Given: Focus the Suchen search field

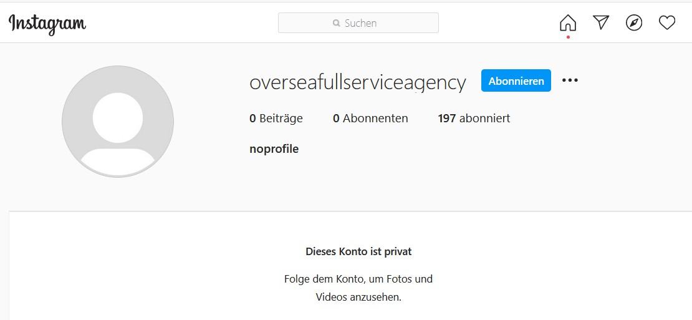Looking at the screenshot, I should pyautogui.click(x=358, y=23).
